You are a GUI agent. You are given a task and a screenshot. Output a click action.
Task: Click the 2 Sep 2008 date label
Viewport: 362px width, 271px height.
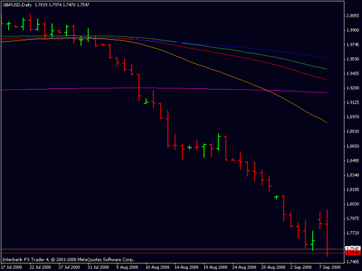[x=301, y=267]
